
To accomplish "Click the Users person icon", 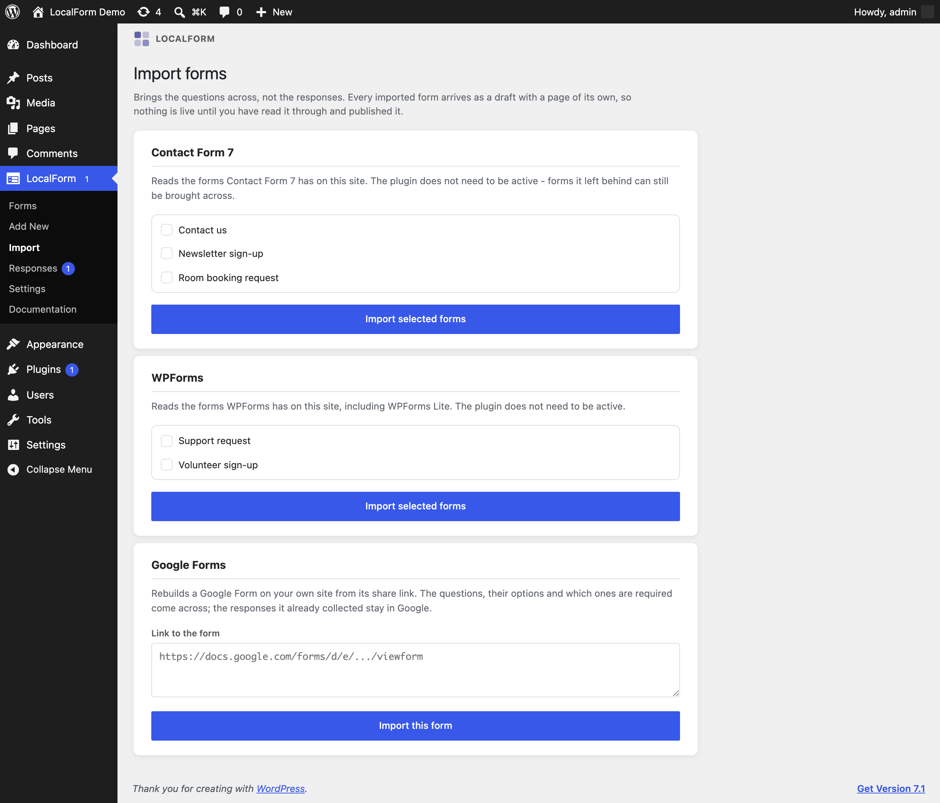I will (x=14, y=395).
